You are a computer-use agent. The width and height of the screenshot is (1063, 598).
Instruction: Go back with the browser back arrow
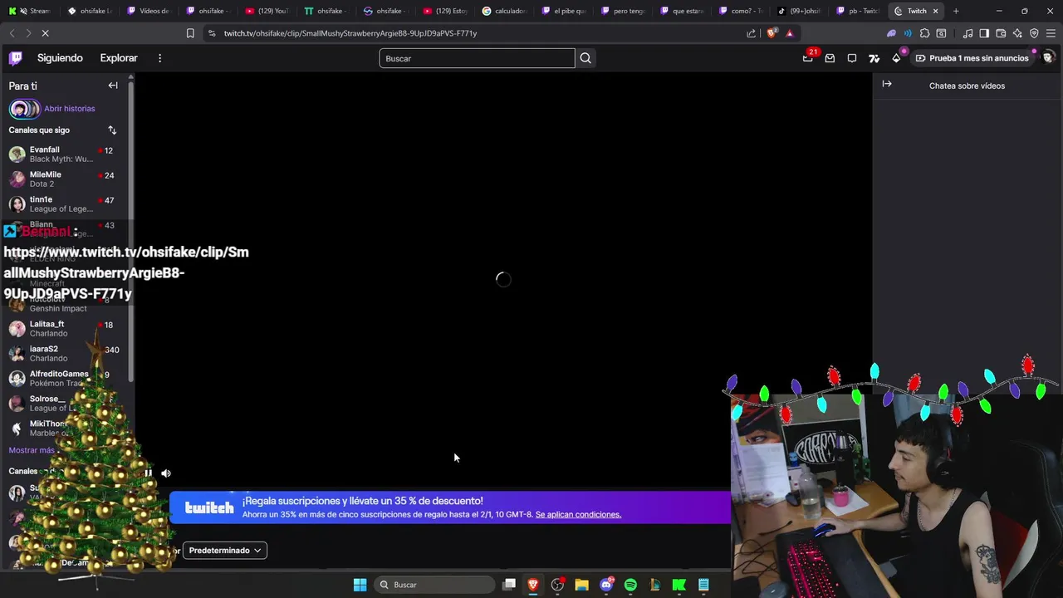point(12,33)
